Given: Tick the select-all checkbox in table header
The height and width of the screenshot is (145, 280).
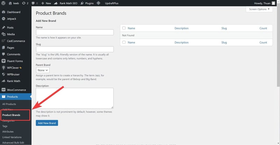Looking at the screenshot, I should (124, 28).
